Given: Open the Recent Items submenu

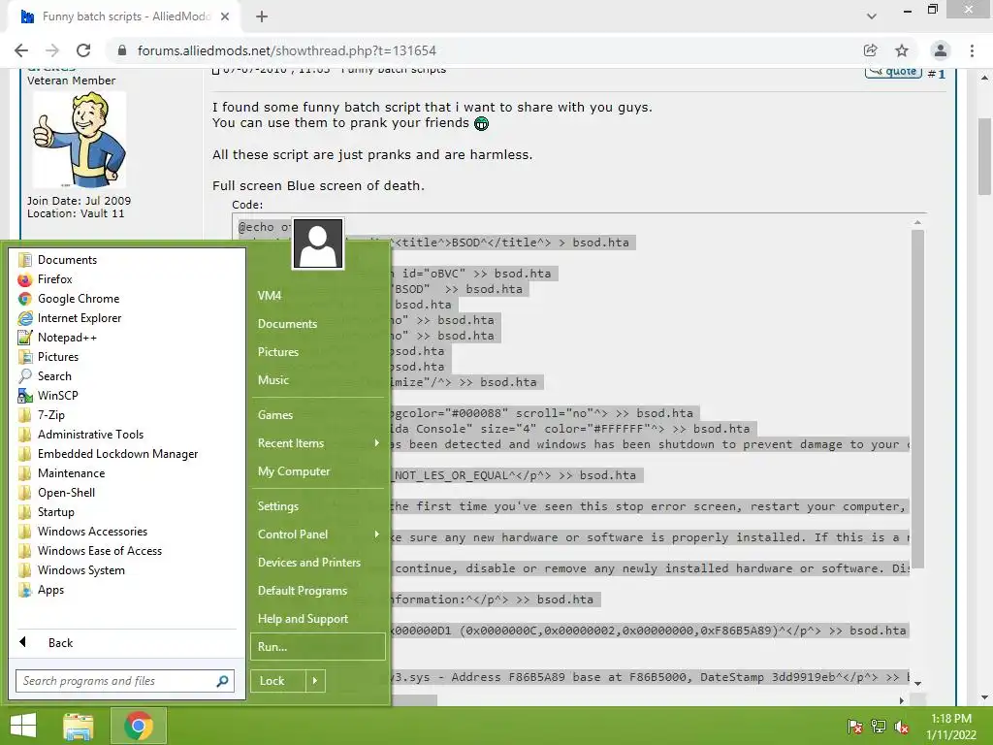Looking at the screenshot, I should pos(317,443).
